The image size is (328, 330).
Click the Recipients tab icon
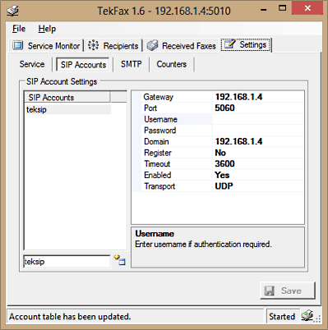93,45
